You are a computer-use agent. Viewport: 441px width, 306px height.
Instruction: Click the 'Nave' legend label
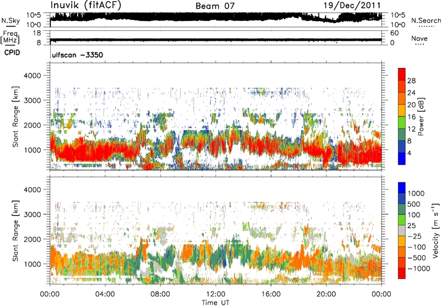click(420, 38)
